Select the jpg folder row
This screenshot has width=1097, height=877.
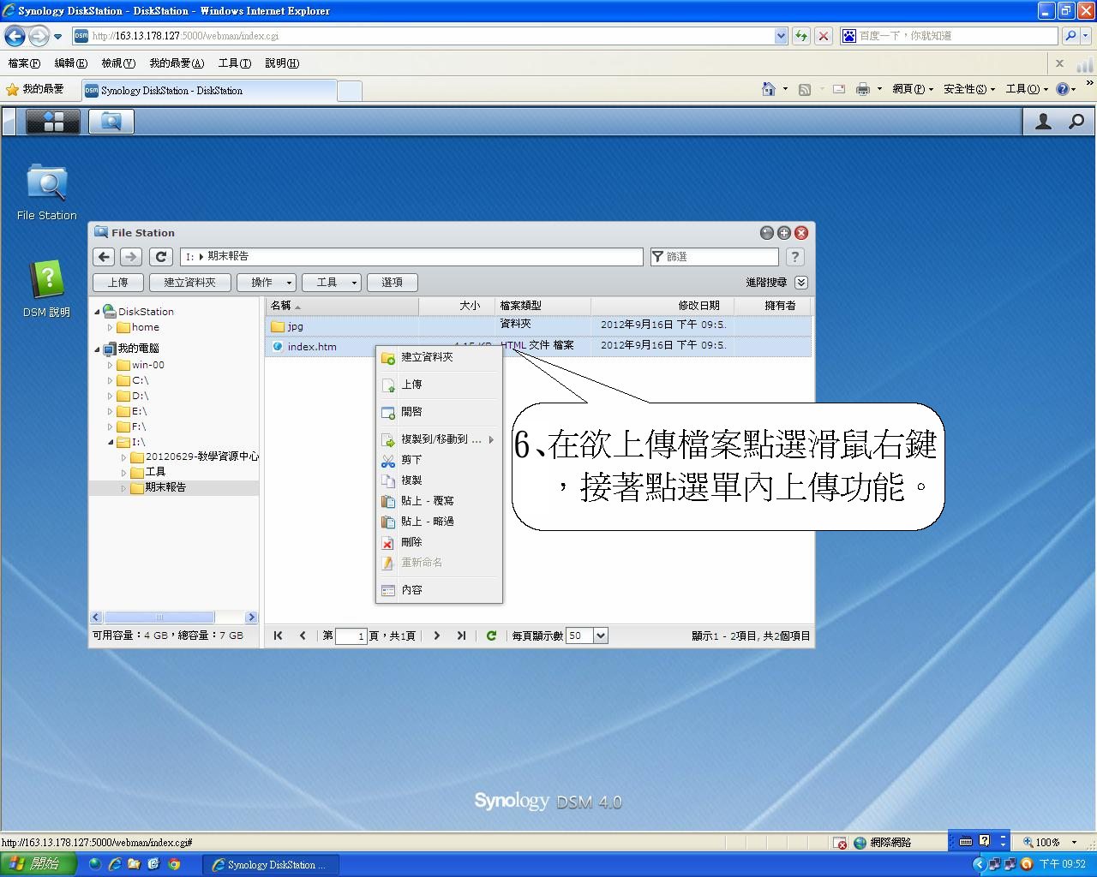tap(538, 325)
